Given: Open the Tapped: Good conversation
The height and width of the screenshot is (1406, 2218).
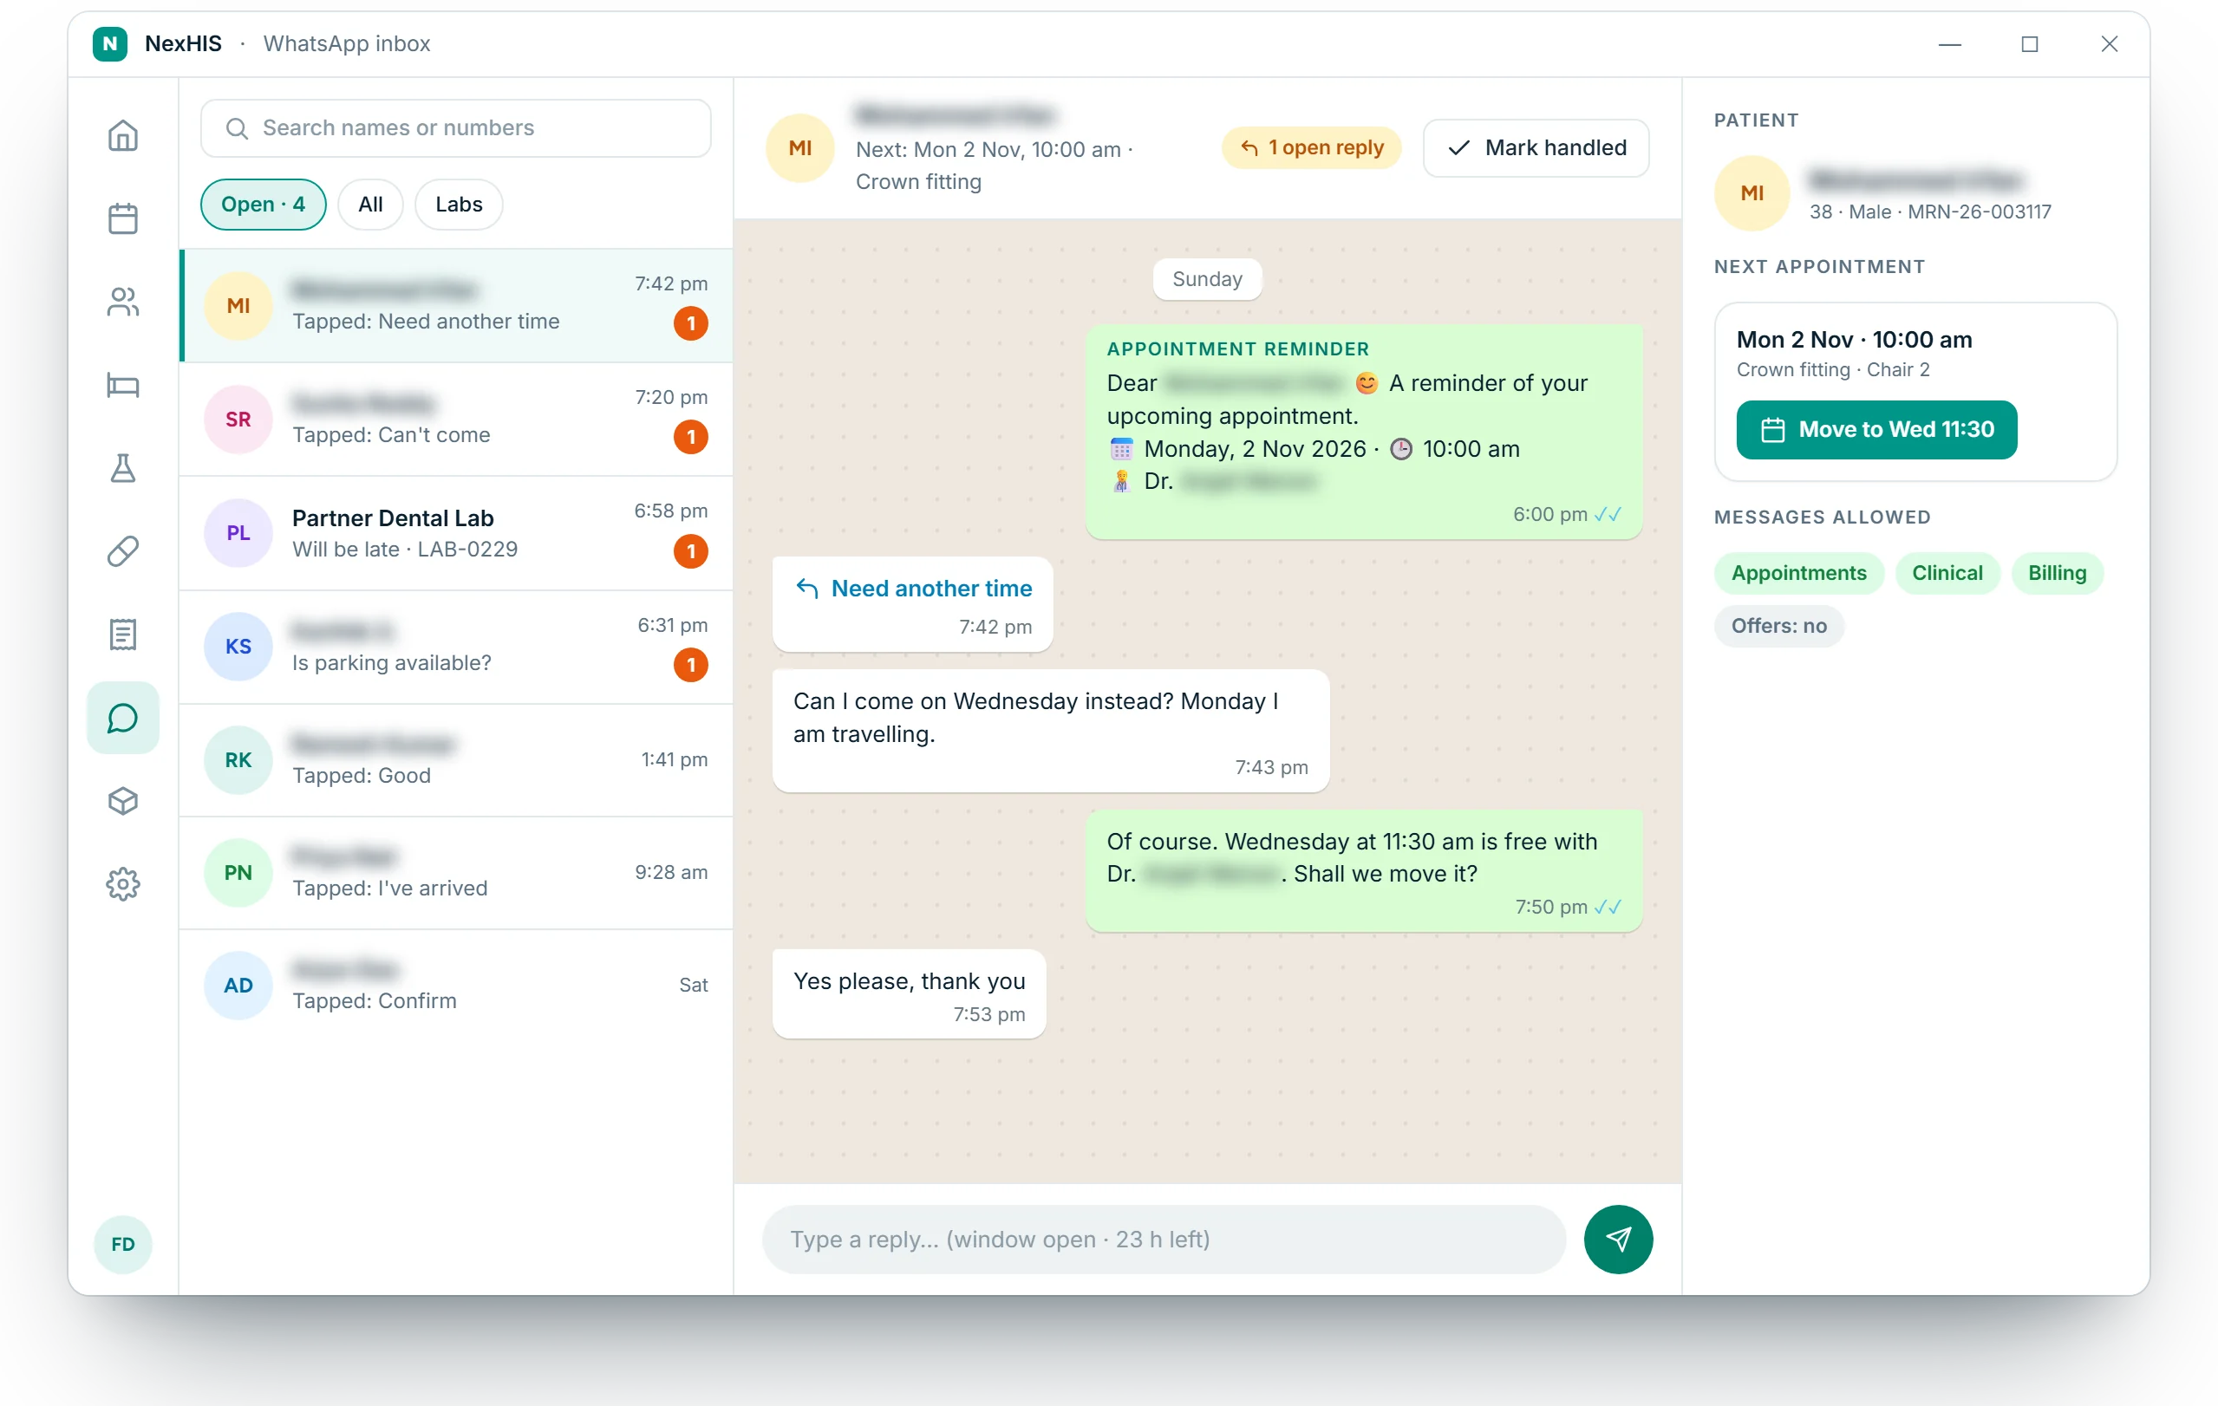Looking at the screenshot, I should coord(456,759).
